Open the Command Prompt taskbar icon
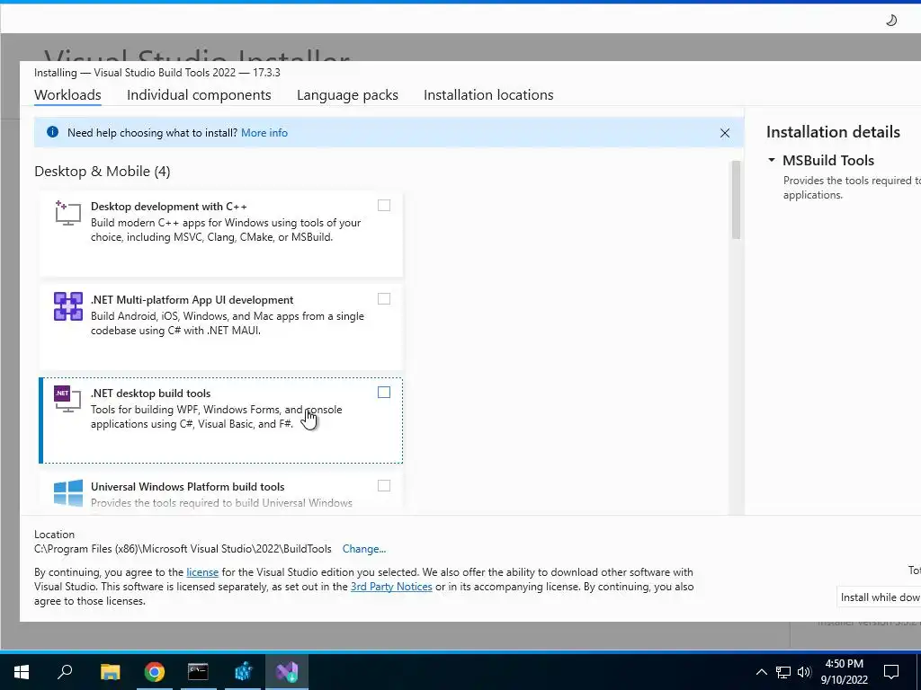This screenshot has width=921, height=690. [198, 671]
